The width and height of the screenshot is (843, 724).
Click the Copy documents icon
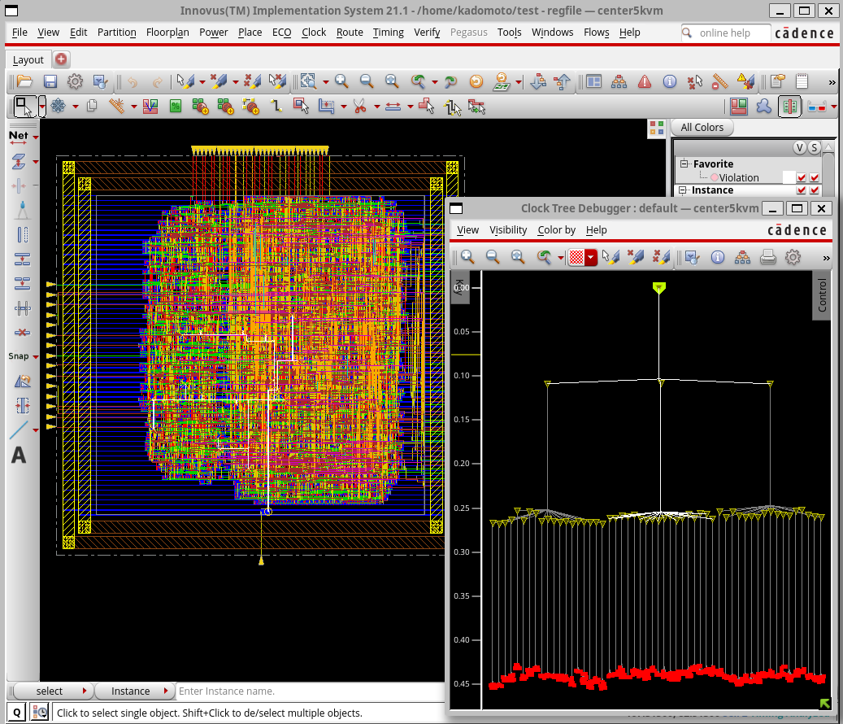tap(92, 106)
